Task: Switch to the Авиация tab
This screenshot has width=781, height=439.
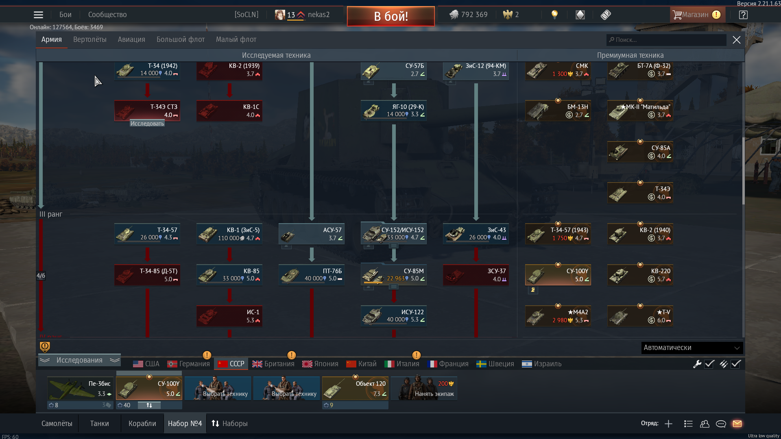Action: click(131, 39)
